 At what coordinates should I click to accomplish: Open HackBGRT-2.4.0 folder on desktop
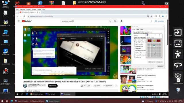click(x=6, y=62)
